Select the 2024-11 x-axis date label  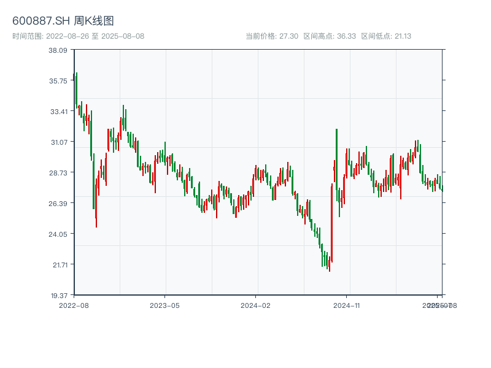pos(347,305)
